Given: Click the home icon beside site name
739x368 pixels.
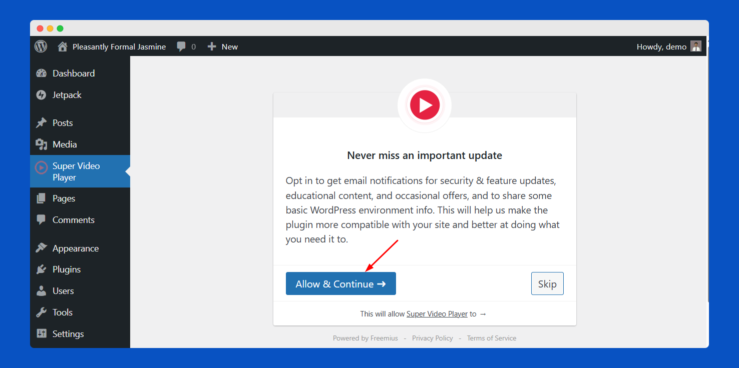Looking at the screenshot, I should click(x=63, y=46).
